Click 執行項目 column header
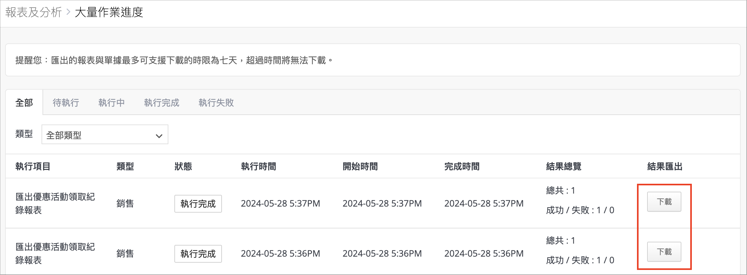This screenshot has height=275, width=747. (33, 166)
